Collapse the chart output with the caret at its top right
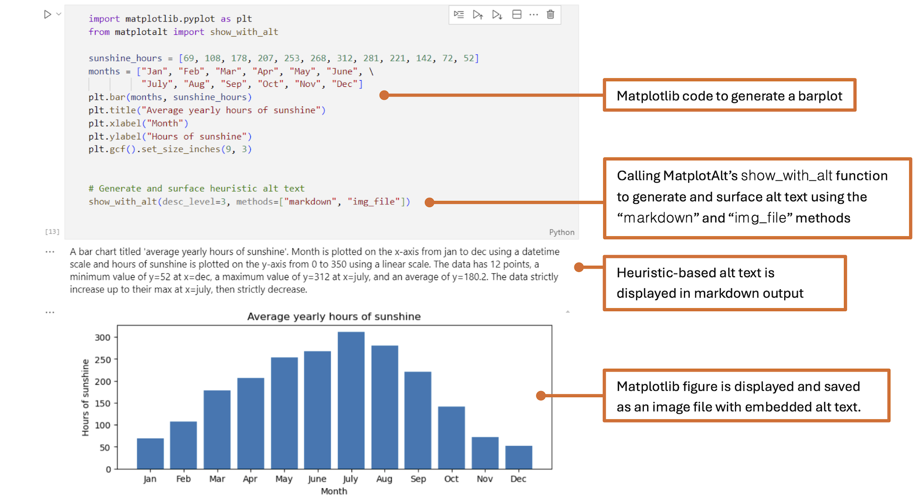 point(567,311)
